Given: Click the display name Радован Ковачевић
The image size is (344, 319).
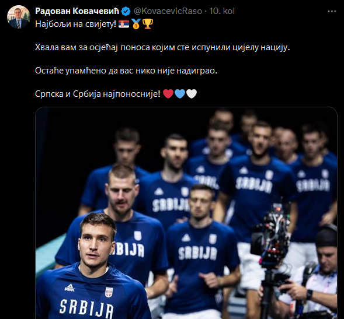Looking at the screenshot, I should 77,11.
